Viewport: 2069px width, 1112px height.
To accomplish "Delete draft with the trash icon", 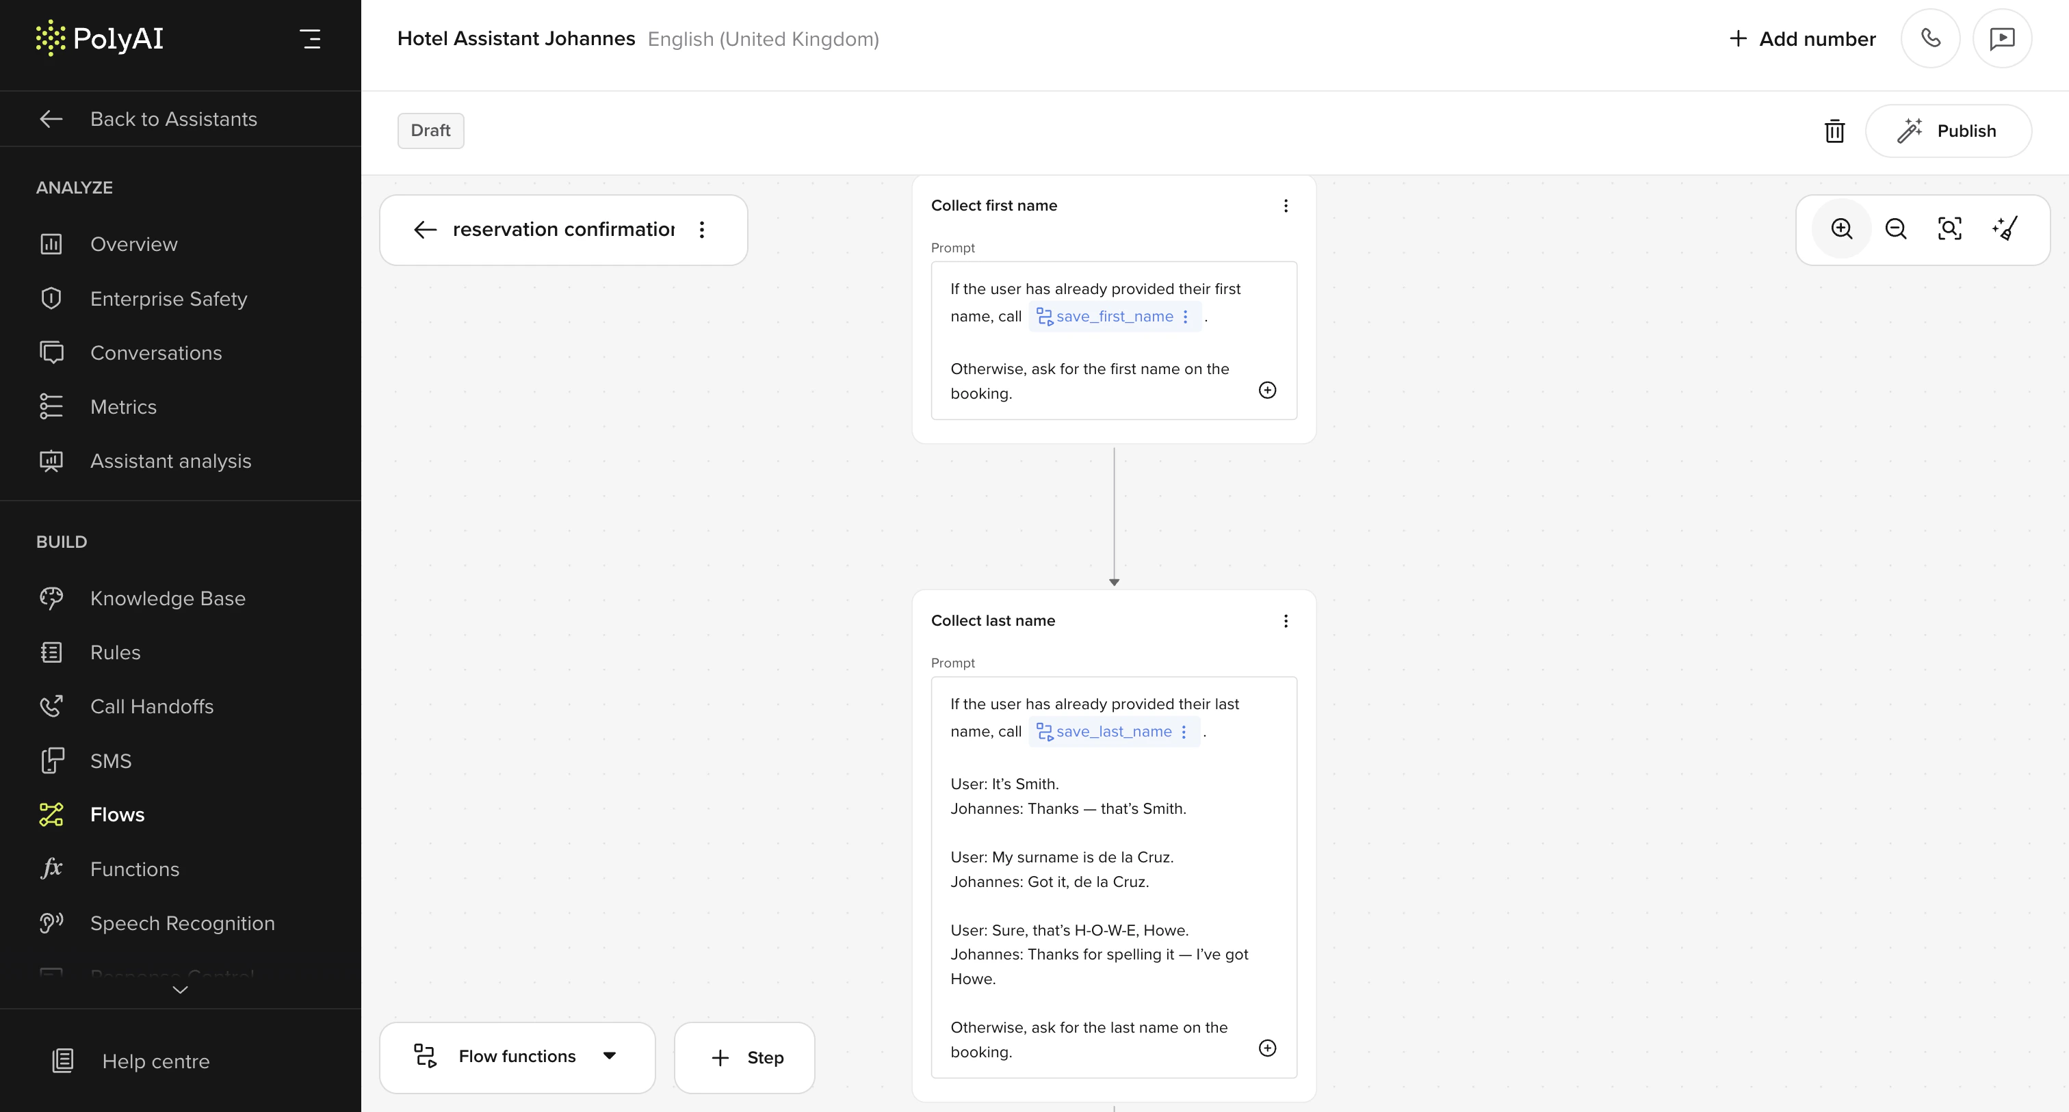I will [x=1834, y=131].
